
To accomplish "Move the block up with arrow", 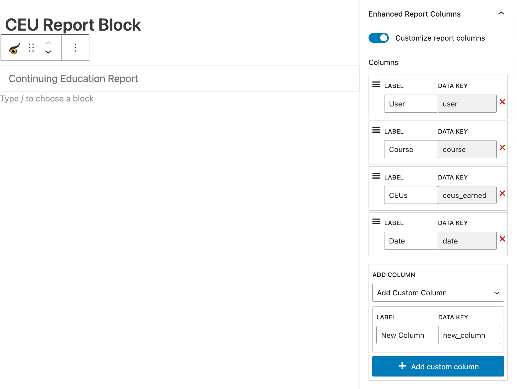I will 48,43.
